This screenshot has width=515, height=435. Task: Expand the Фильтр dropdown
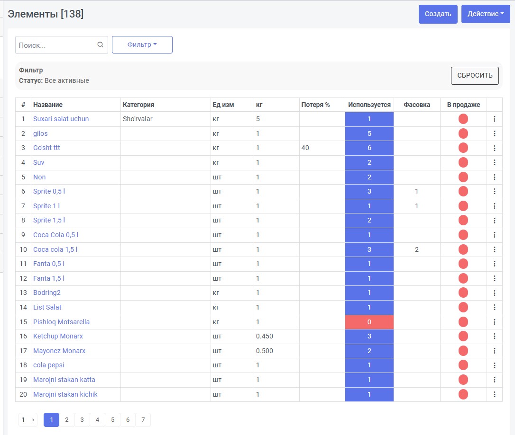click(x=142, y=44)
